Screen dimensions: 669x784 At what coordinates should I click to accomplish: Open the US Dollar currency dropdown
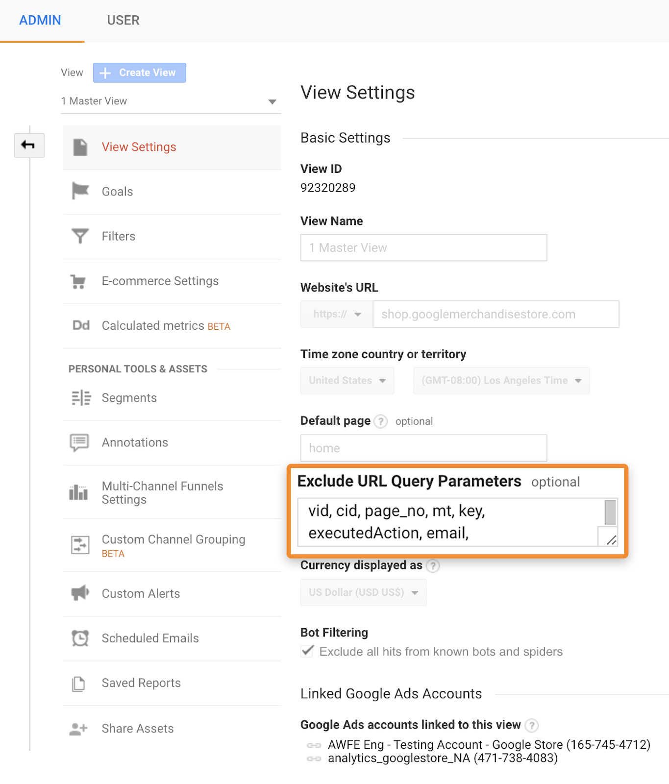(363, 592)
